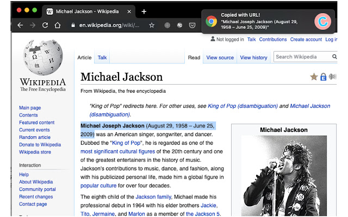Close the Michael Jackson Wikipedia tab
Screen dimensions: 348x217
pyautogui.click(x=129, y=11)
